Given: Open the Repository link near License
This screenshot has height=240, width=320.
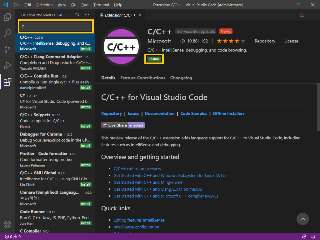Looking at the screenshot, I should 265,41.
